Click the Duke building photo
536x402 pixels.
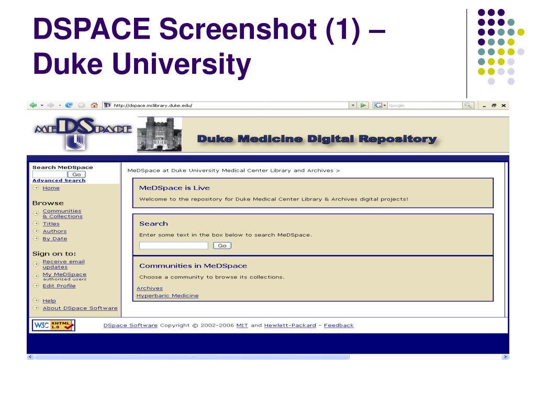coord(160,134)
